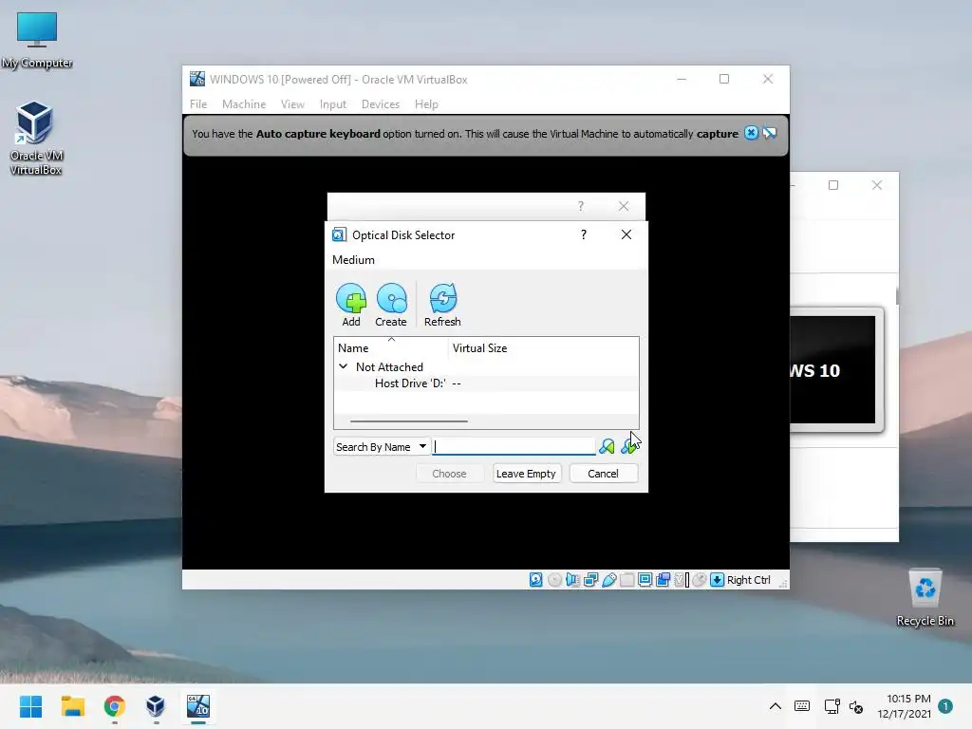Launch Chrome from the taskbar
This screenshot has width=972, height=729.
pyautogui.click(x=115, y=706)
